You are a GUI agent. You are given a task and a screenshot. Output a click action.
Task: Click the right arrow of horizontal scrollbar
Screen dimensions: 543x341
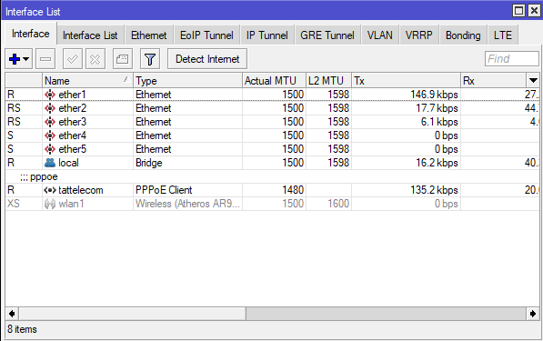[x=533, y=314]
